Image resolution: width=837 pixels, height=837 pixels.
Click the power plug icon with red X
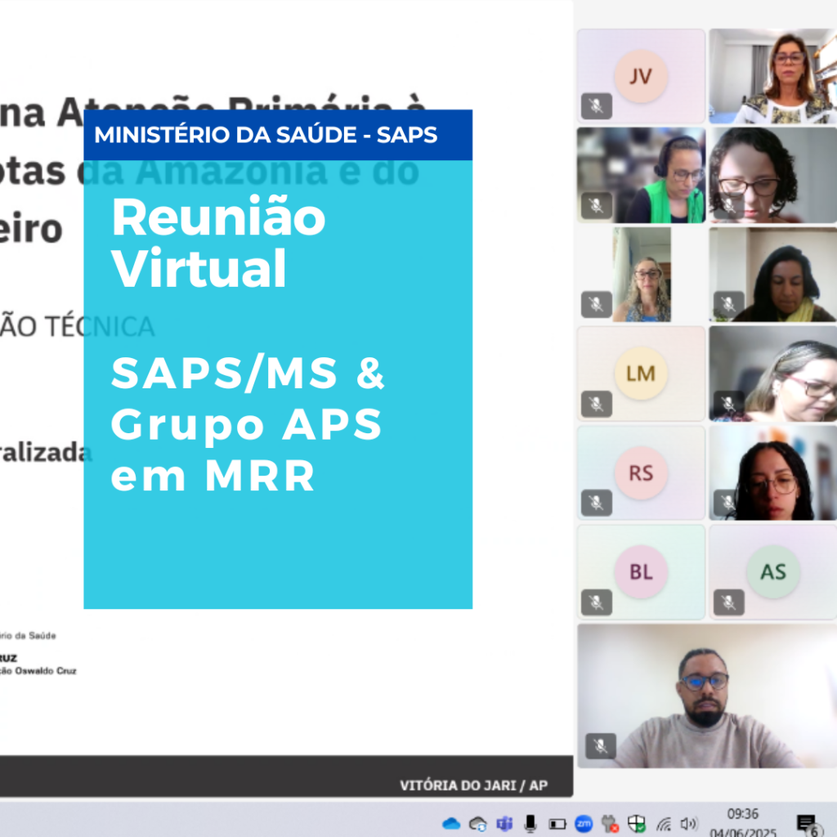pyautogui.click(x=610, y=824)
